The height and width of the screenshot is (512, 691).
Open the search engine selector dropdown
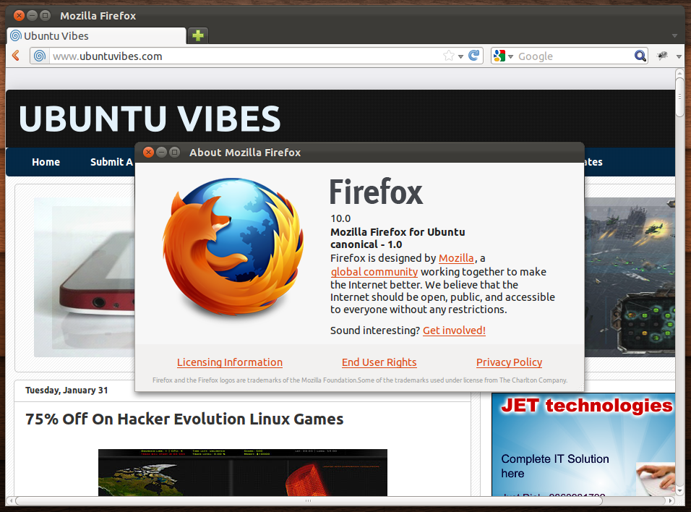[x=511, y=56]
